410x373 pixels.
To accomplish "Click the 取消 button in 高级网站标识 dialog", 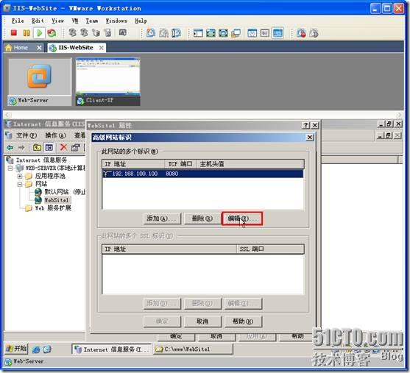I will (202, 322).
